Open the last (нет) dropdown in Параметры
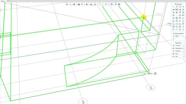 180,57
